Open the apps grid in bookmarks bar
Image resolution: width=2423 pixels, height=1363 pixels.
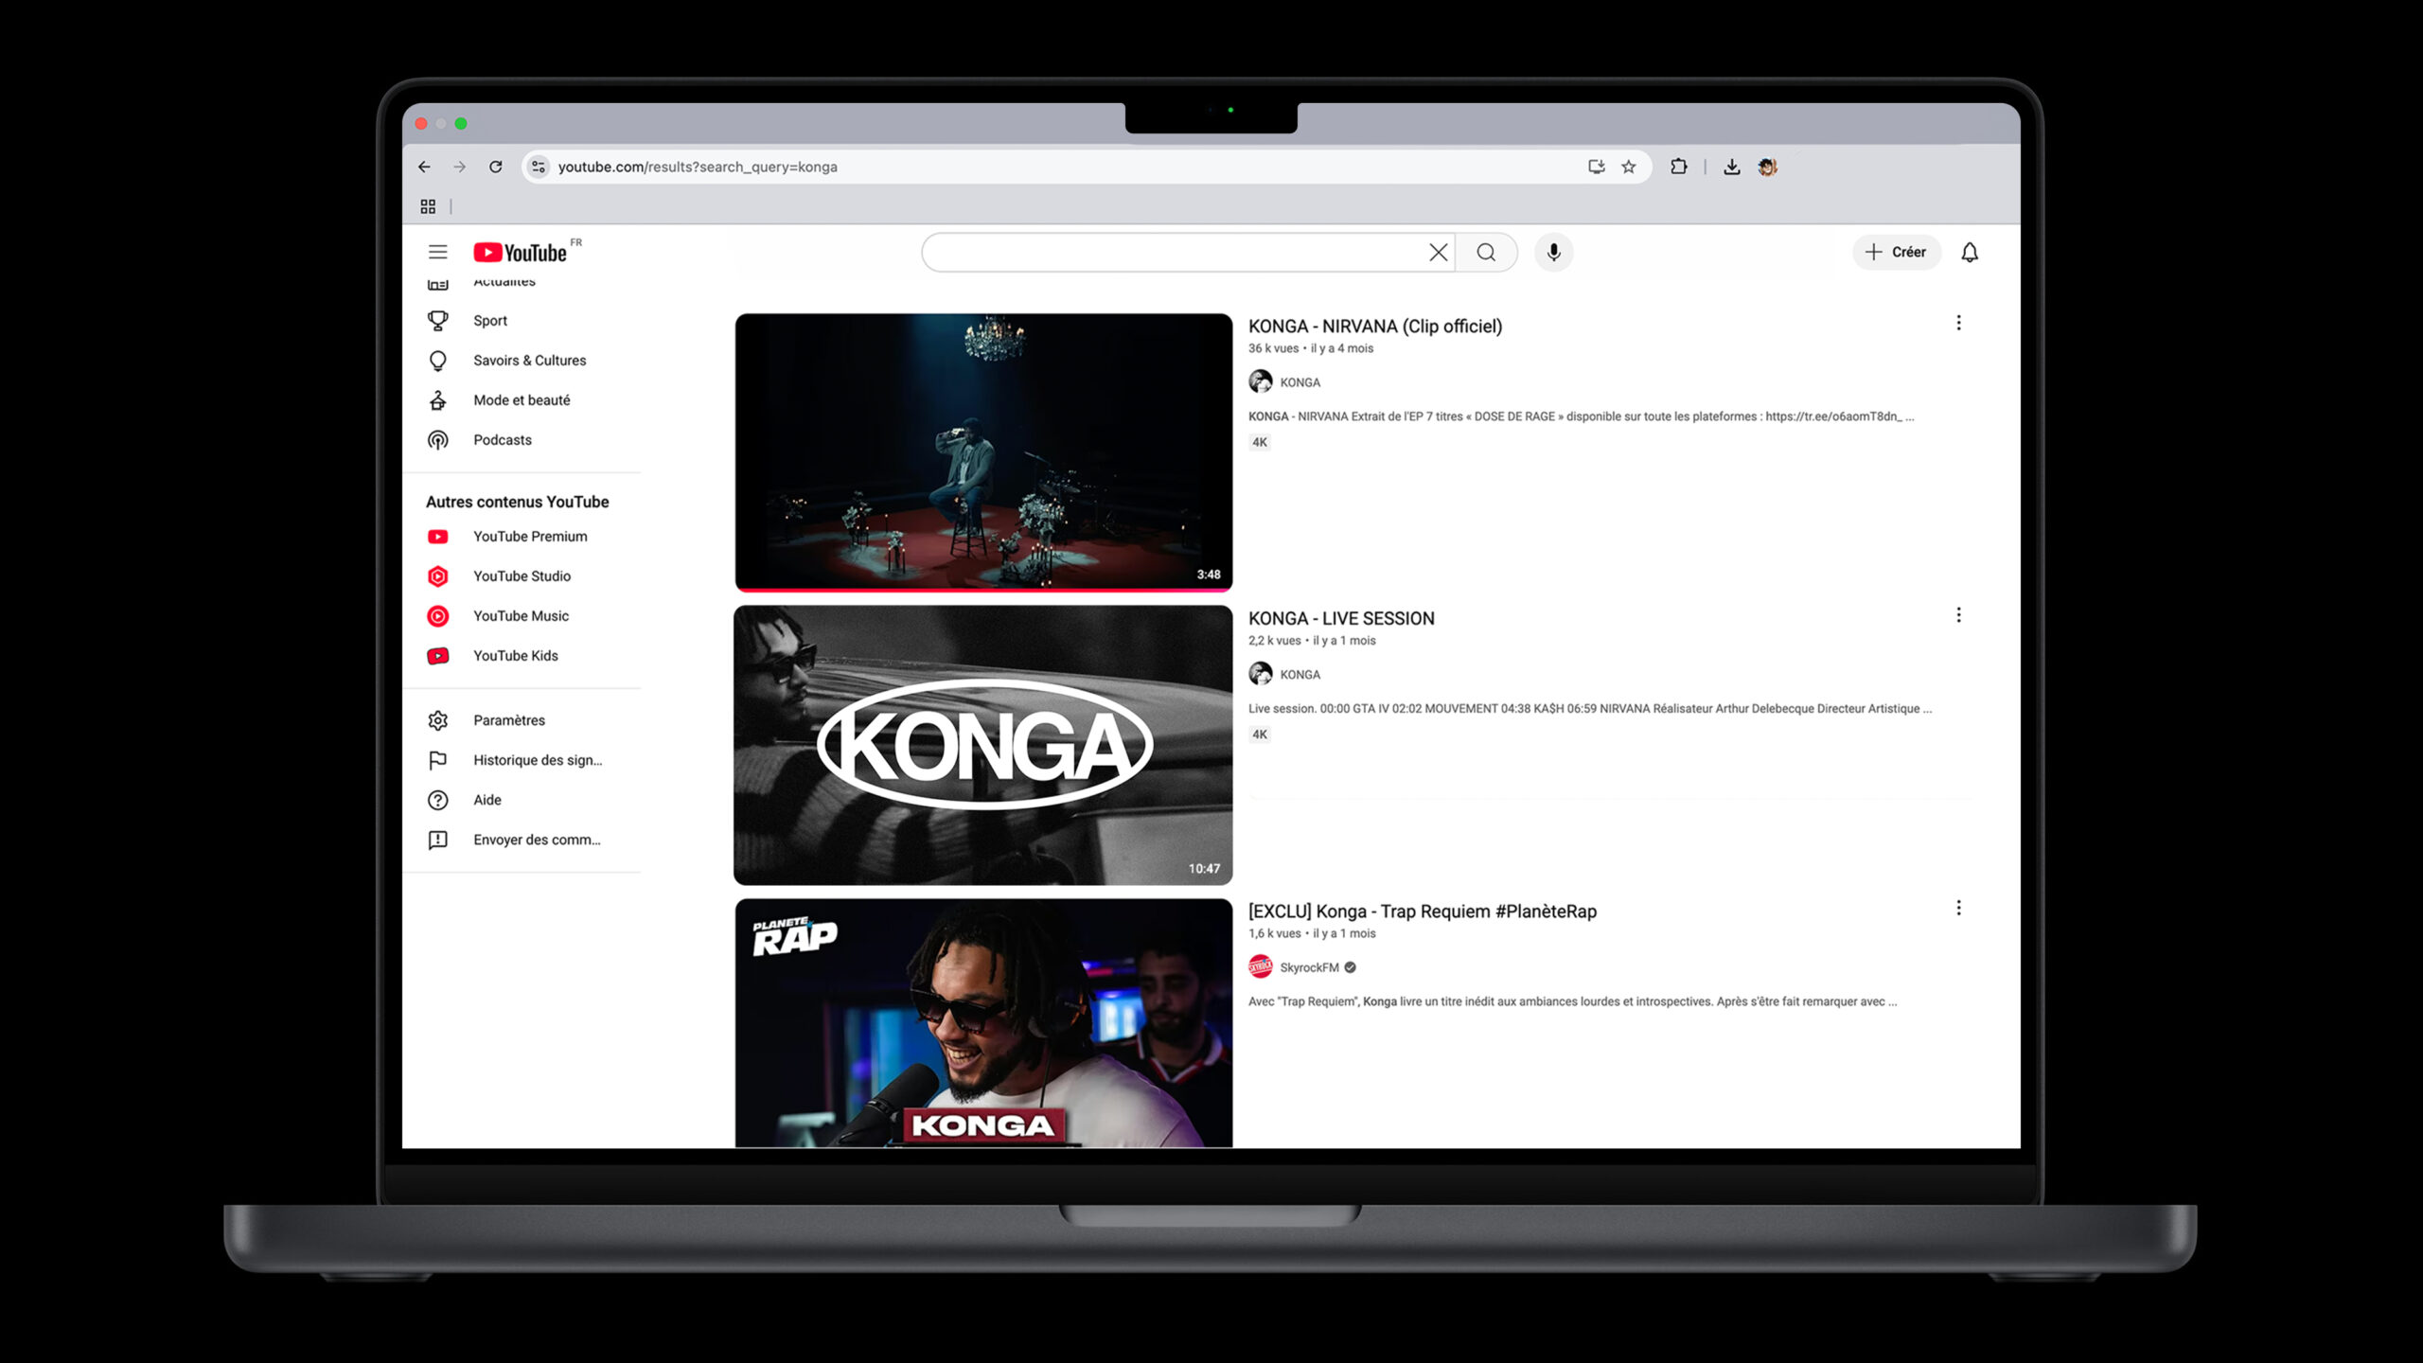(x=428, y=206)
